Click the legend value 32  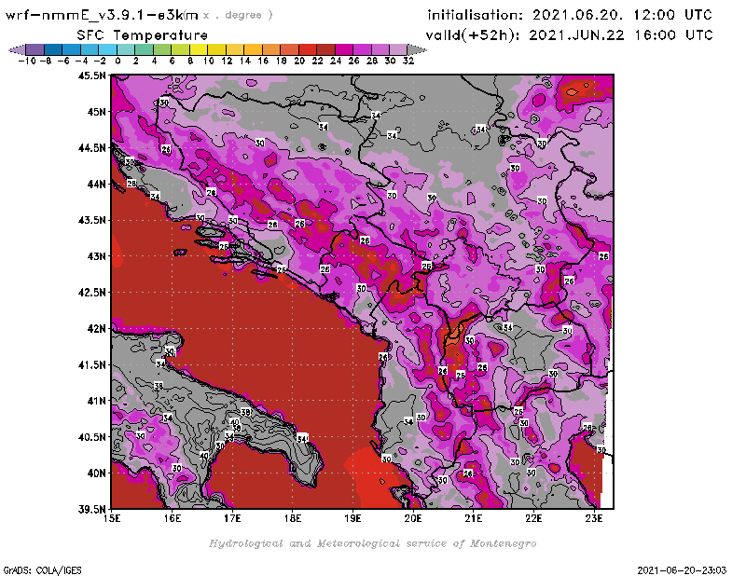click(x=408, y=61)
